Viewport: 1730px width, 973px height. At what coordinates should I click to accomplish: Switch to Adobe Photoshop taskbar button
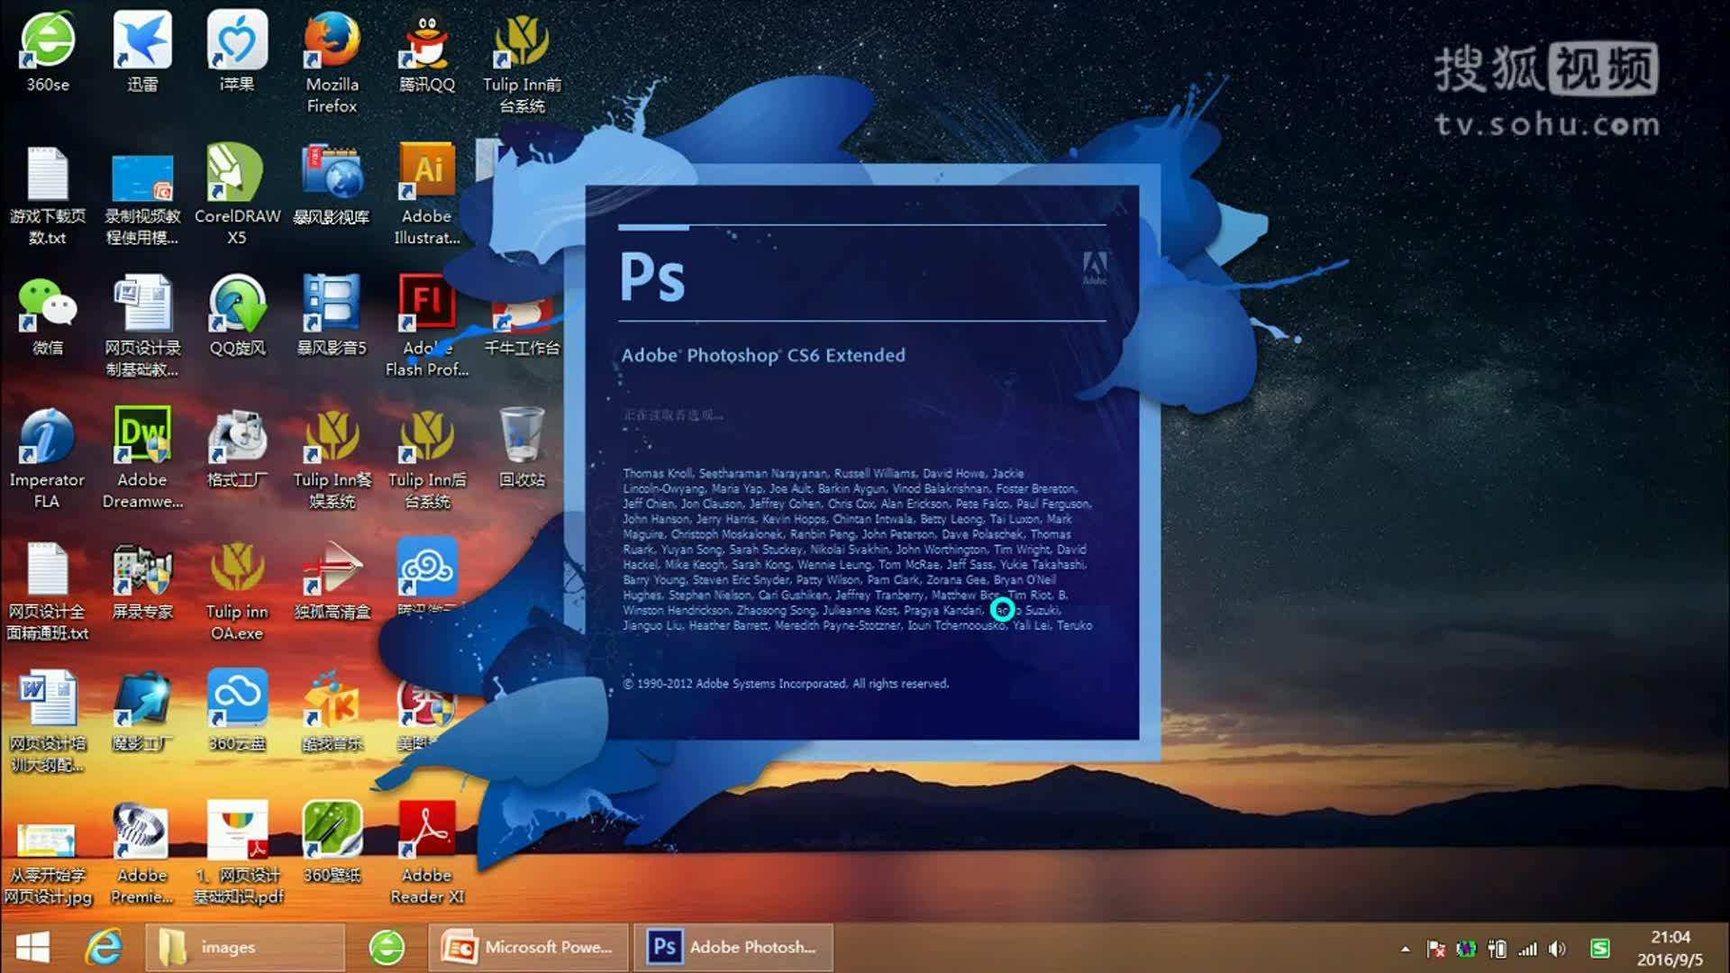[x=732, y=947]
